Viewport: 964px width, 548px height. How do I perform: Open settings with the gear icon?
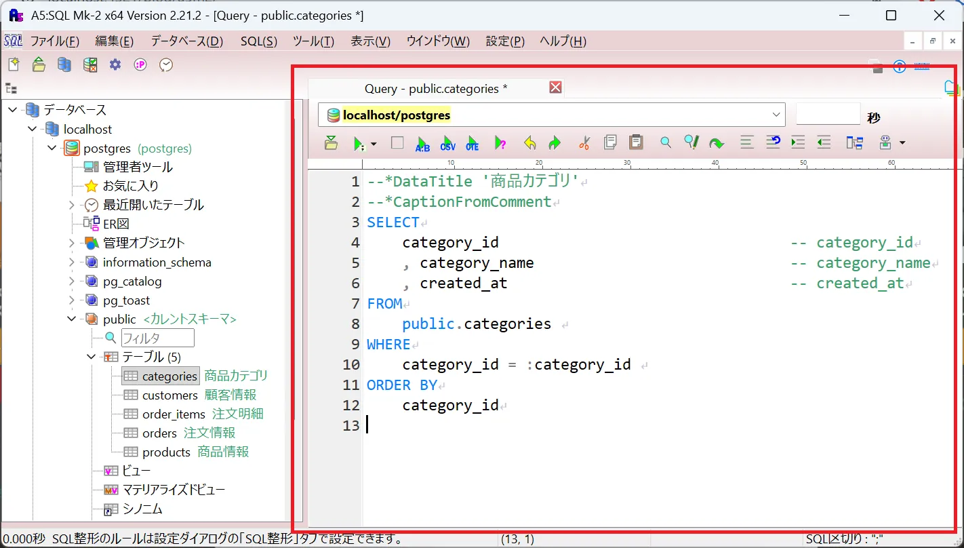click(x=115, y=64)
